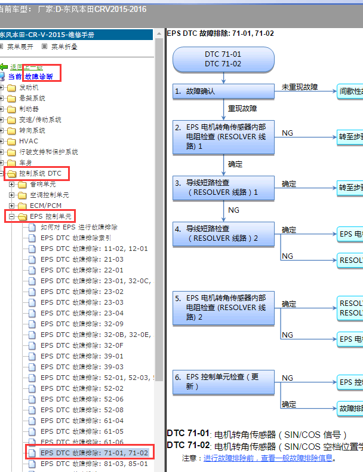Click the 东风本田-CR-V-2015-维修手册 panel header
Screen dimensions: 363x472
click(76, 35)
